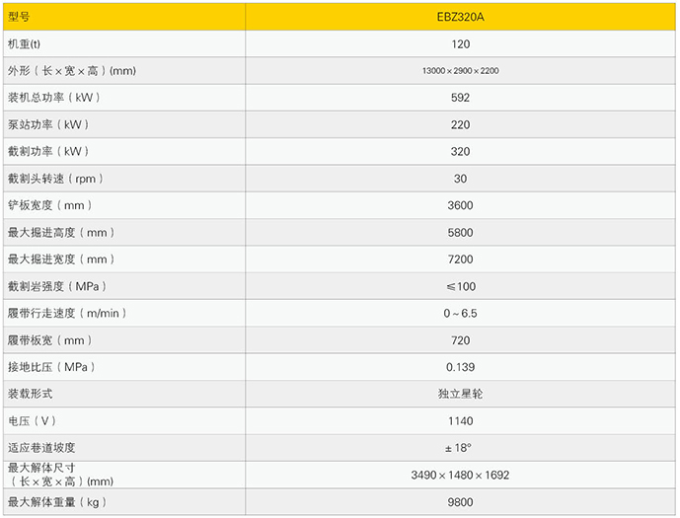
Task: Click the 独立星轮 loading type cell
Action: tap(460, 394)
